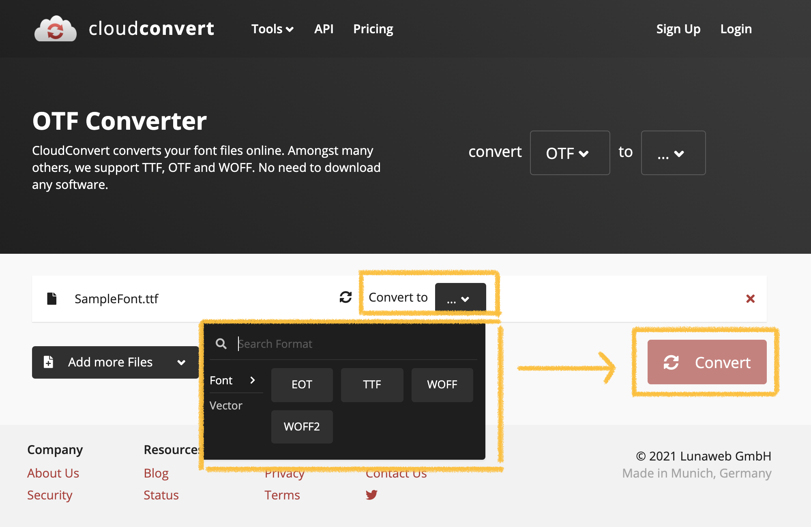The height and width of the screenshot is (527, 811).
Task: Click the red Convert button
Action: (707, 362)
